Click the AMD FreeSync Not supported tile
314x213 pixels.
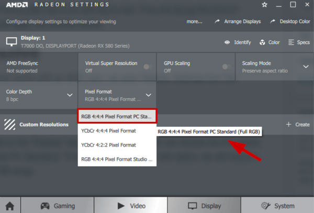pos(39,67)
